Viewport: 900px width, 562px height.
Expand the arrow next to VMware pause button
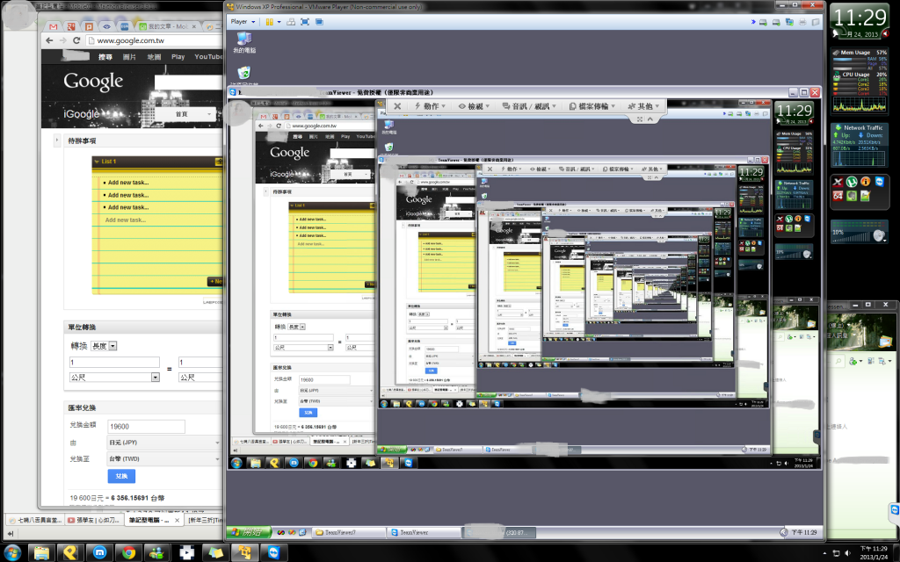279,22
